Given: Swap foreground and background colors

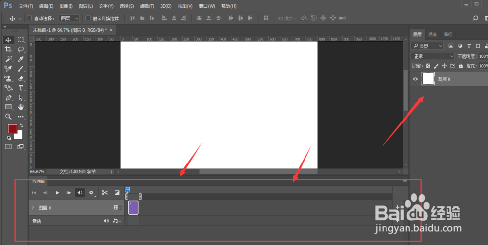Looking at the screenshot, I should tap(21, 125).
